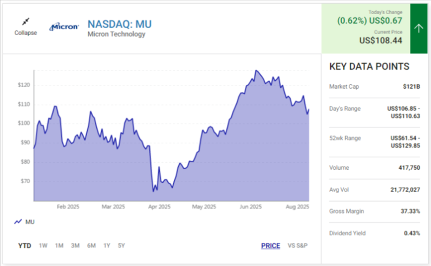Click the Micron Technology company name

(x=116, y=35)
